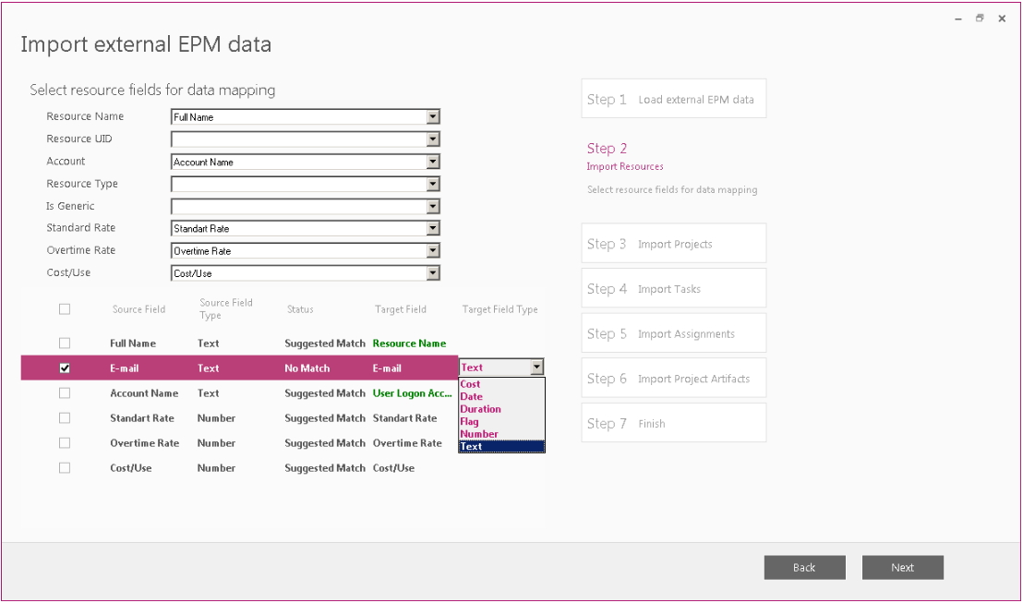Open the Cost/Use mapping dropdown arrow

click(x=433, y=273)
